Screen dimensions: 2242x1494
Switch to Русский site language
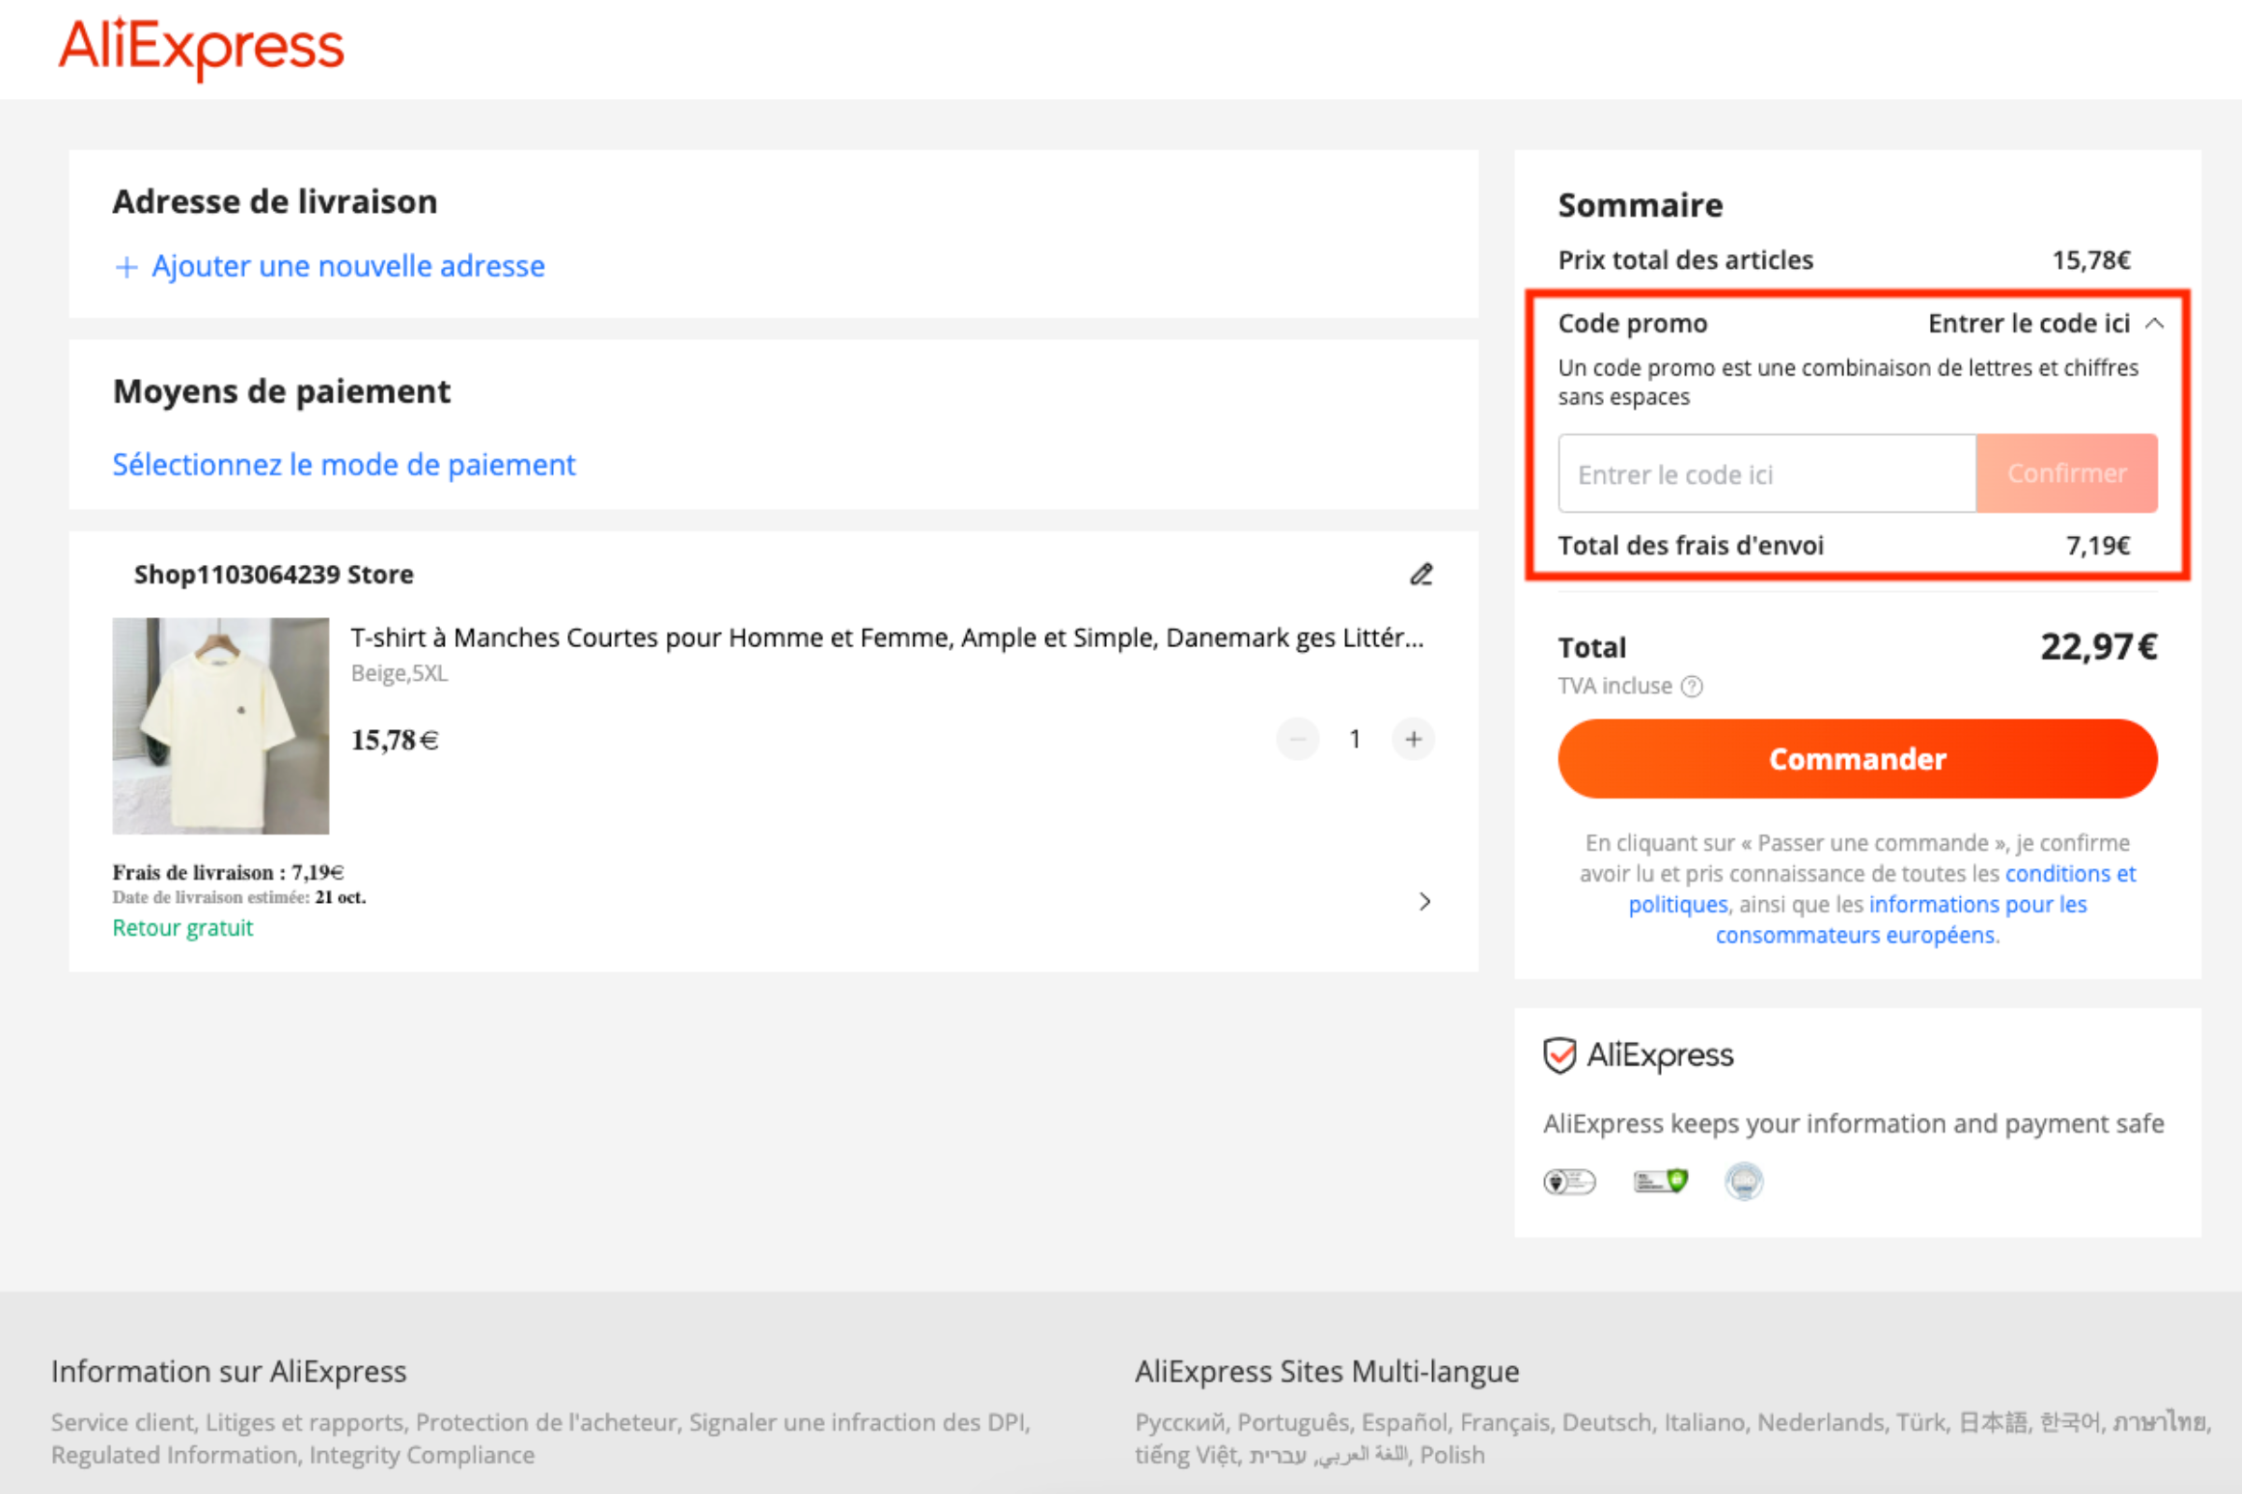(x=1182, y=1422)
